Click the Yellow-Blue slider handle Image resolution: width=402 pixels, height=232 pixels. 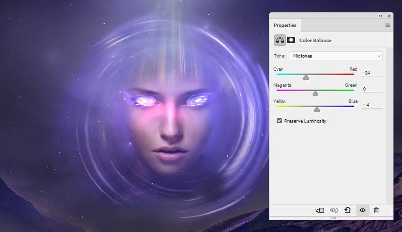click(x=317, y=109)
